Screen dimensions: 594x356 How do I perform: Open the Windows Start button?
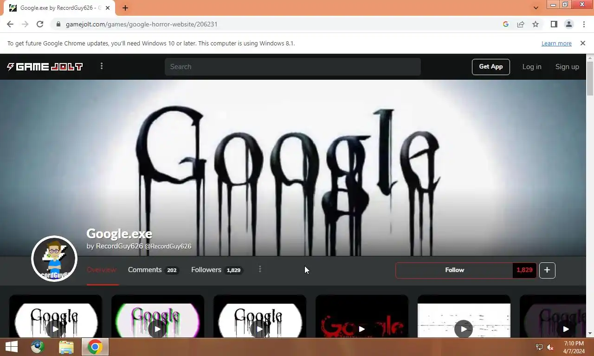(12, 347)
